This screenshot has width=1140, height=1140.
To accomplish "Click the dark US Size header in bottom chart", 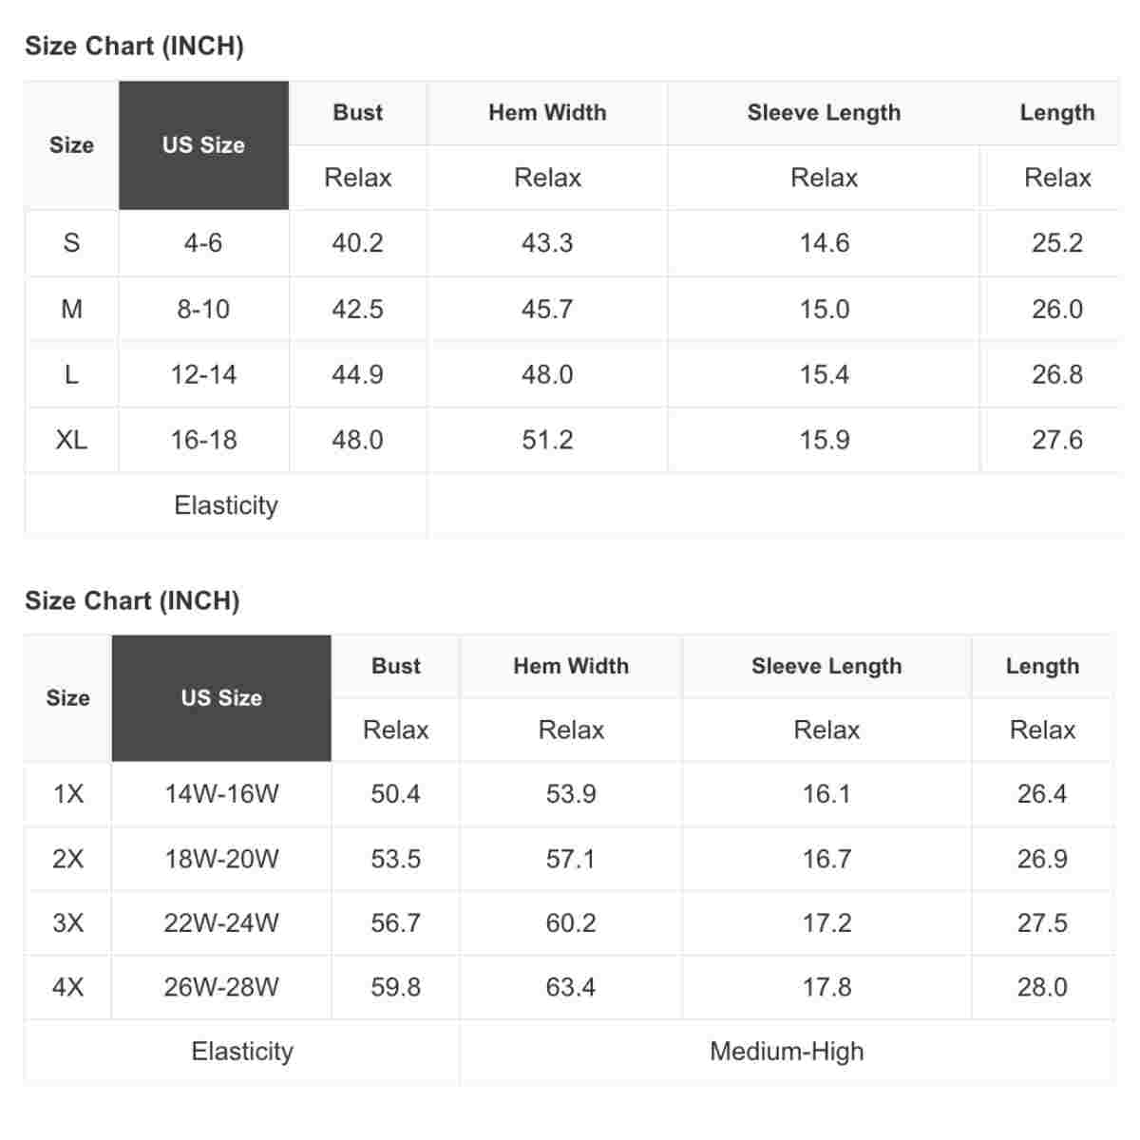I will click(x=221, y=698).
